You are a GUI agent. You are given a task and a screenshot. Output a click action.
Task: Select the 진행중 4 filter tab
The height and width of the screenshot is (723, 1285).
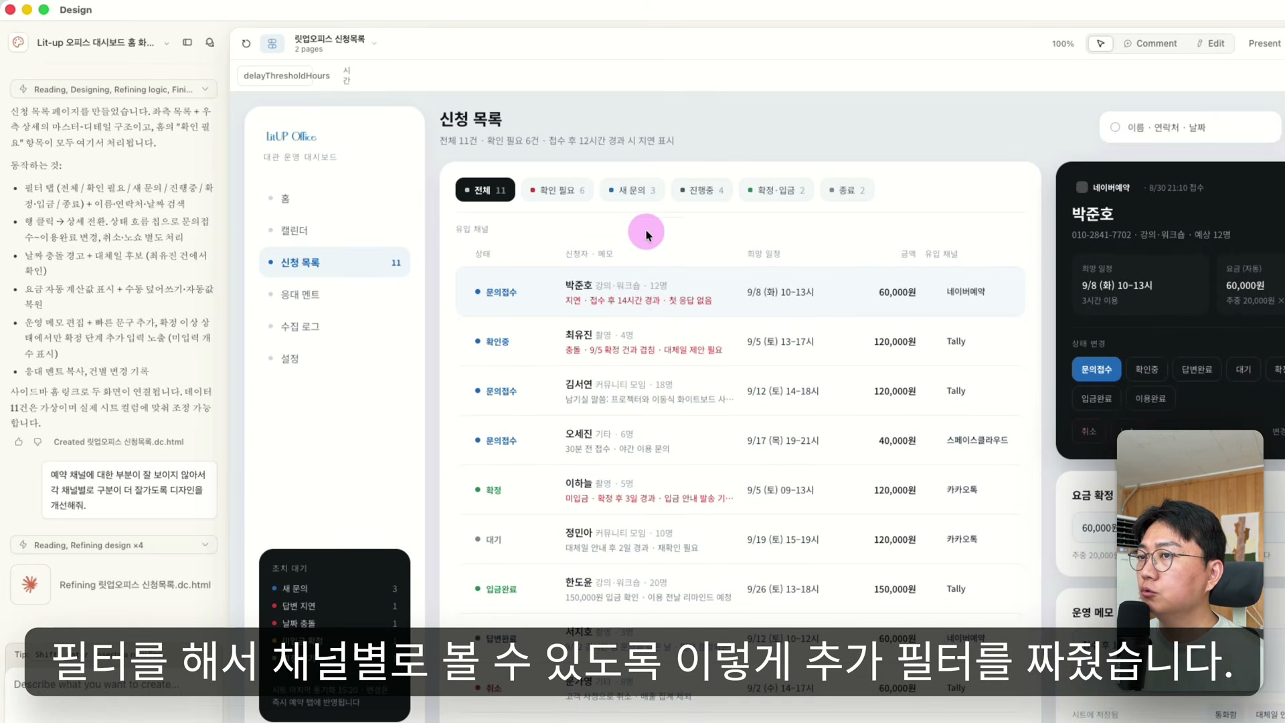click(x=701, y=190)
